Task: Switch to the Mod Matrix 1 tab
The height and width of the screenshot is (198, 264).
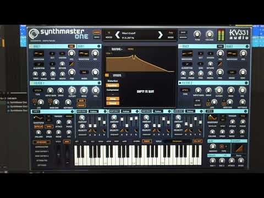Action: 42,151
